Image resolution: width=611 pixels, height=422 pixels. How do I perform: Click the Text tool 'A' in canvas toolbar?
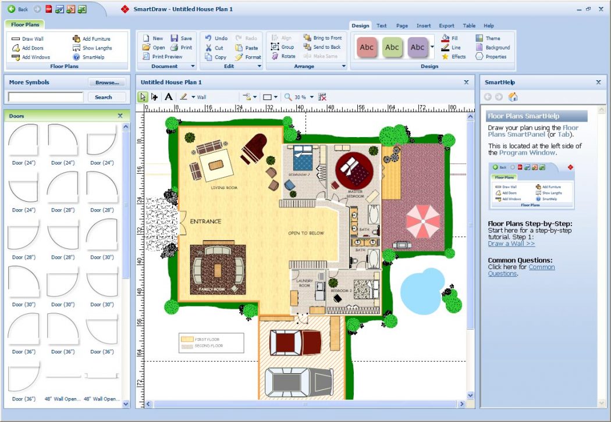point(169,97)
